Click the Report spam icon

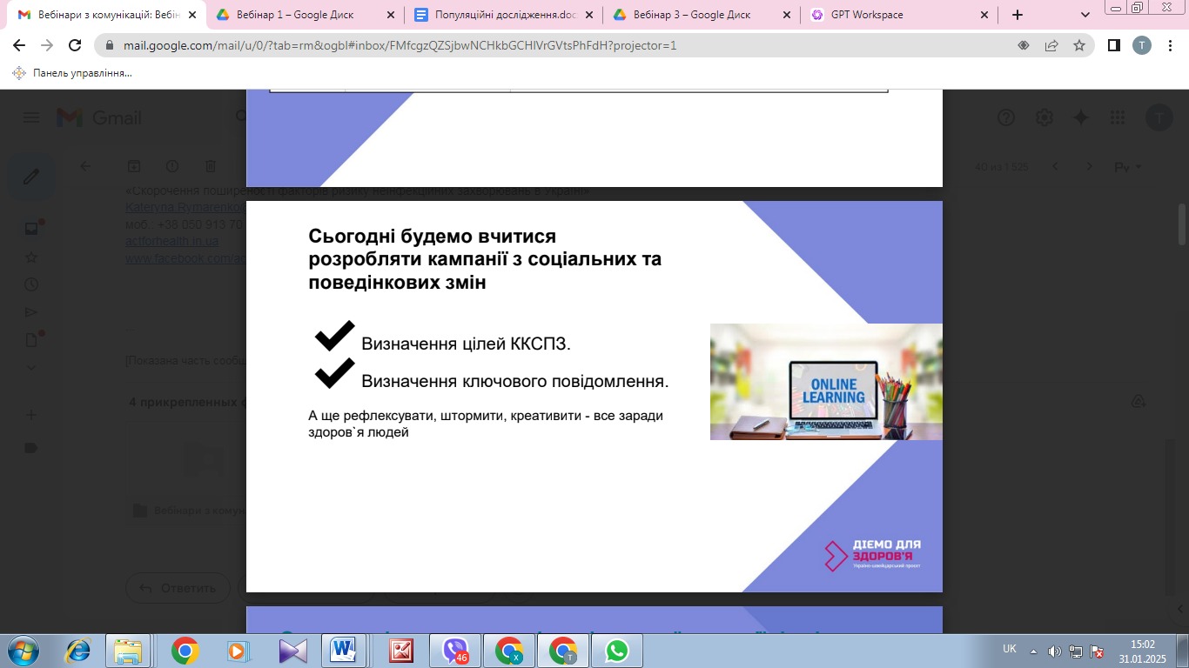[172, 166]
